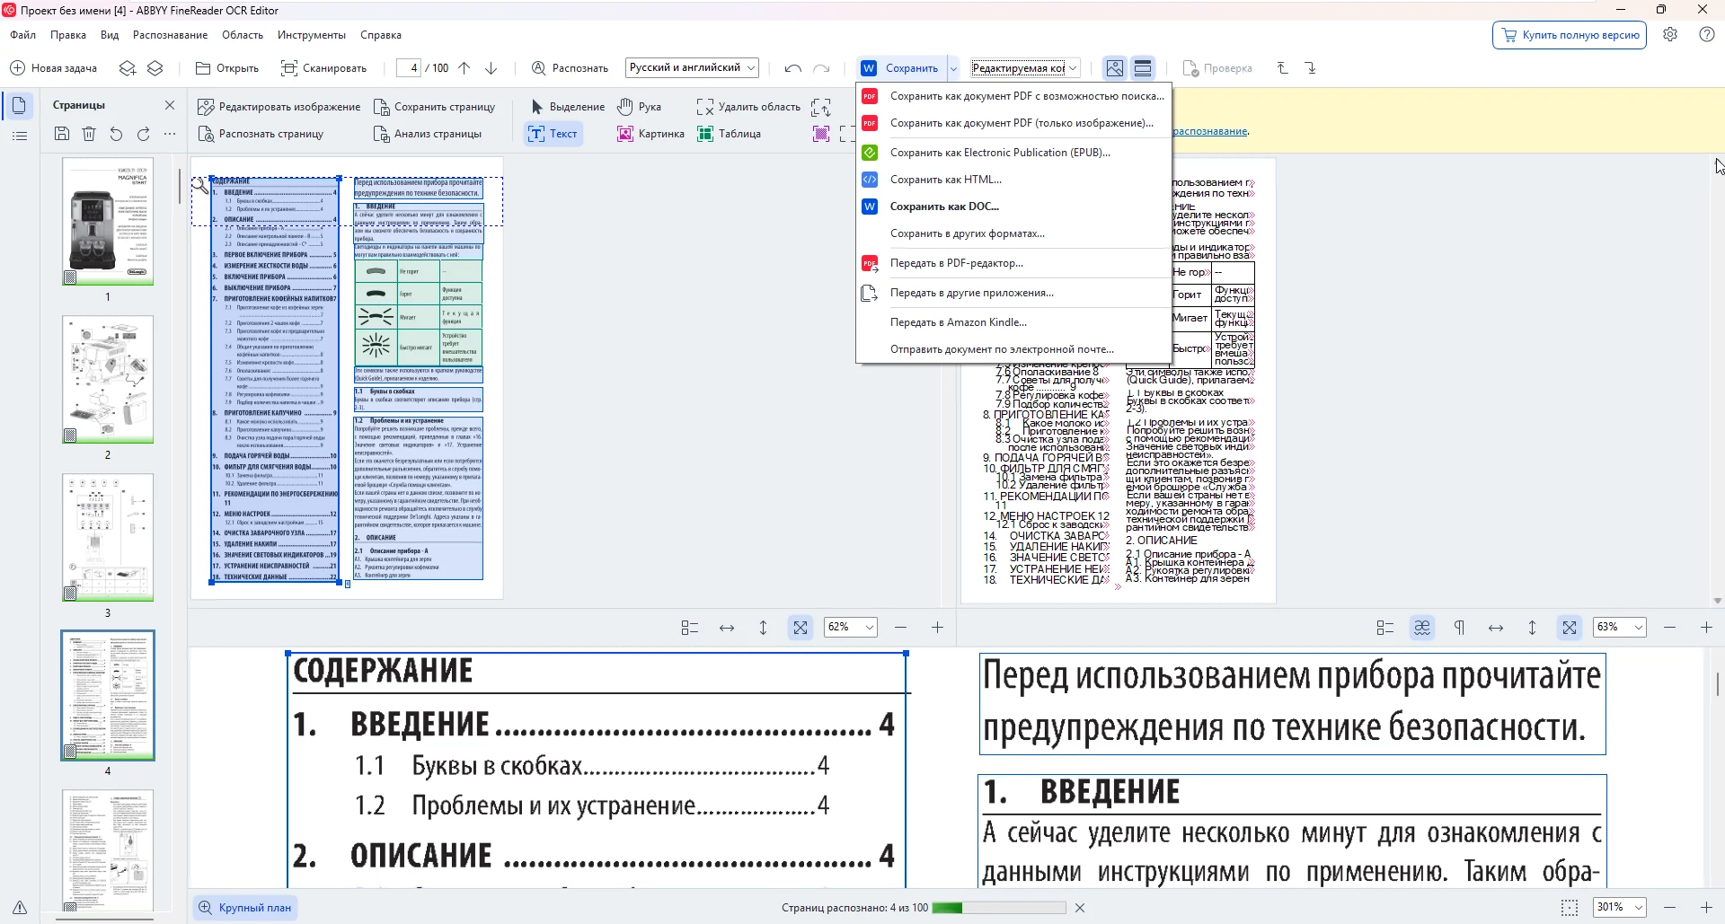Screen dimensions: 1725x924
Task: Toggle the stacked panes layout view button
Action: click(x=1143, y=68)
